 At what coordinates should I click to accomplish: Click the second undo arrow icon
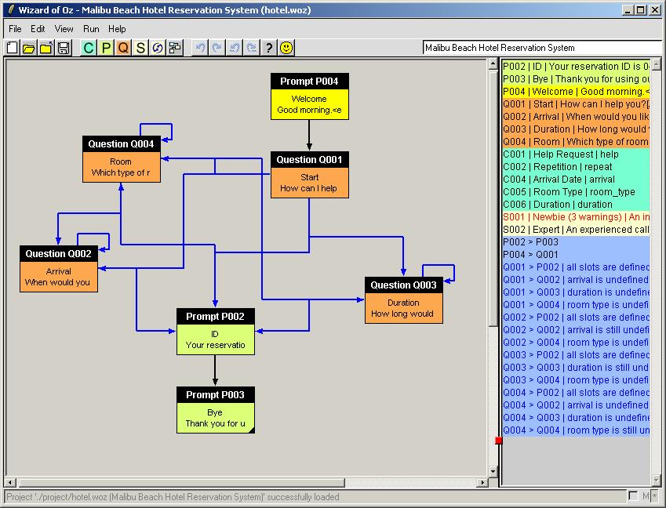[235, 48]
